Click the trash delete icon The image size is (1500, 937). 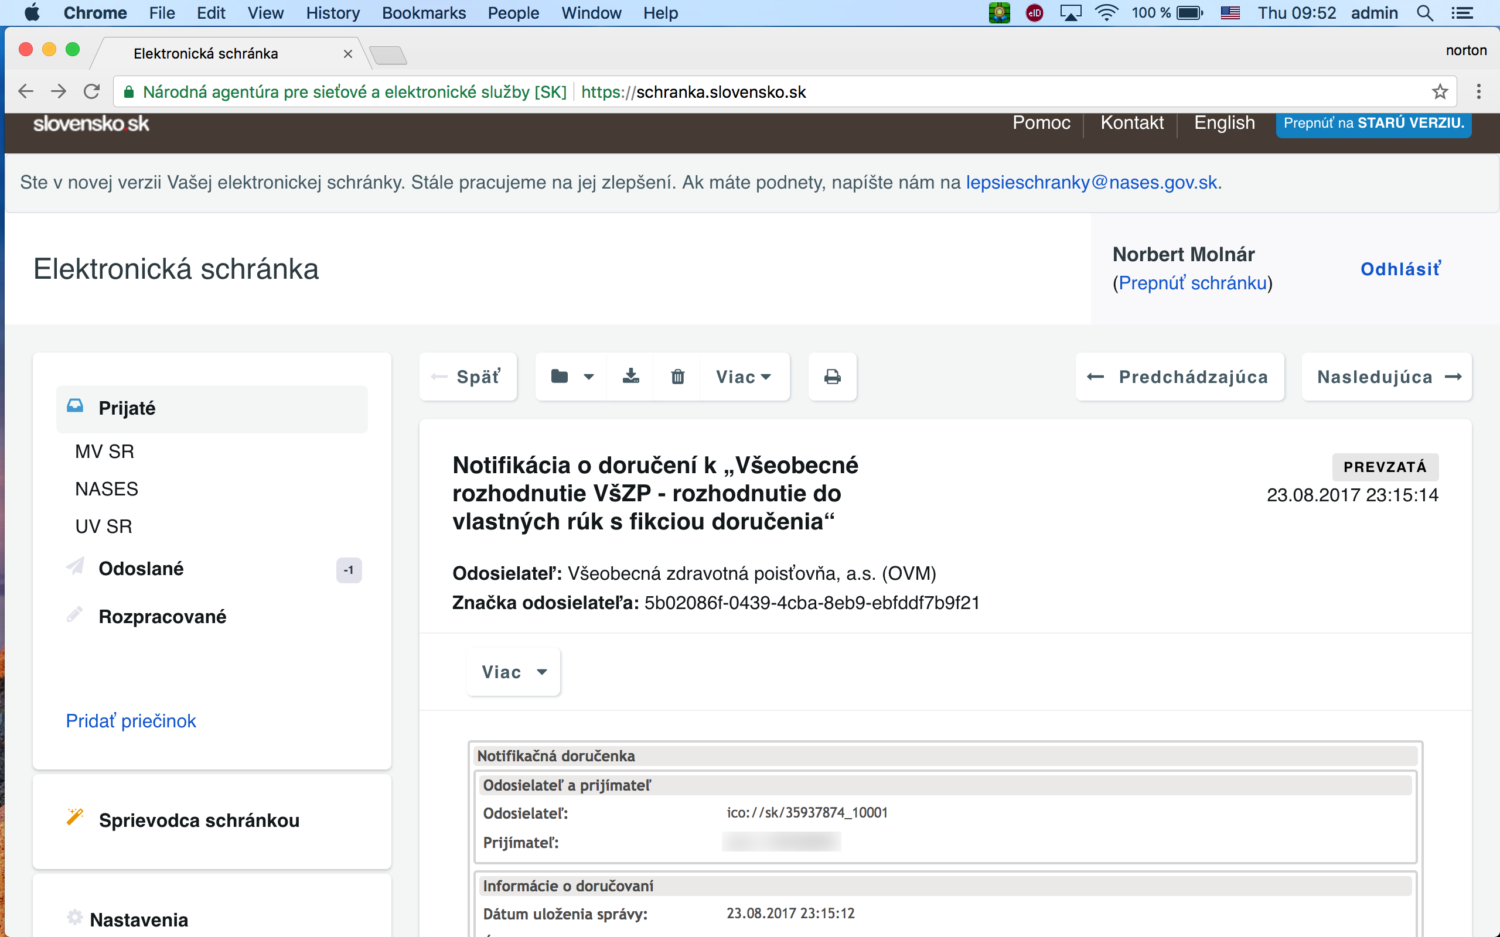677,376
